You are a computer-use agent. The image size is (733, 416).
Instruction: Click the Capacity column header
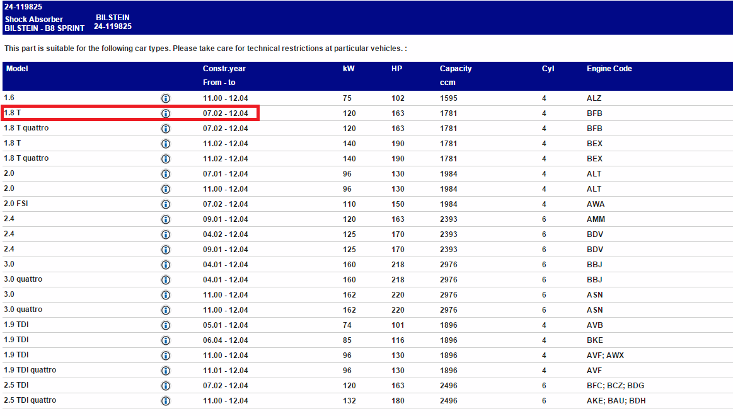(x=455, y=69)
